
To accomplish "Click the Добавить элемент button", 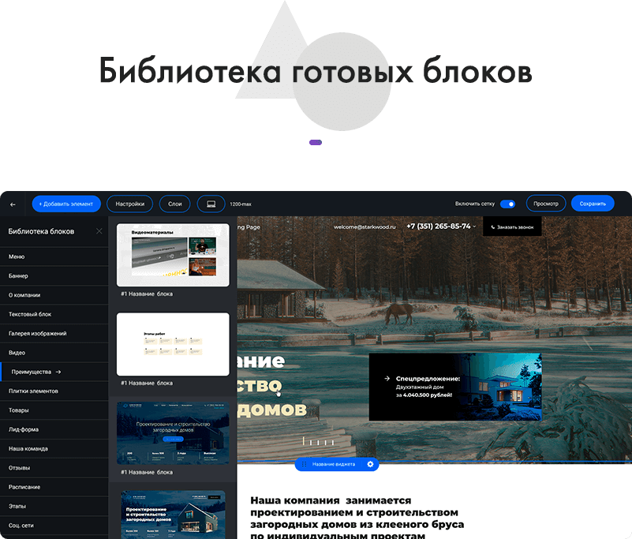I will 67,204.
